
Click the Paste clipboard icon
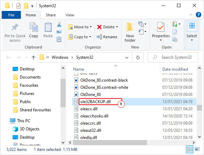(48, 27)
